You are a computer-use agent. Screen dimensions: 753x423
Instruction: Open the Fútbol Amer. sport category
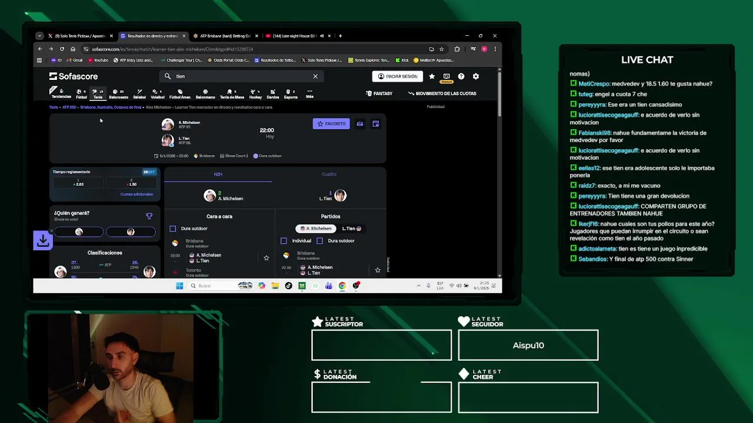[180, 94]
